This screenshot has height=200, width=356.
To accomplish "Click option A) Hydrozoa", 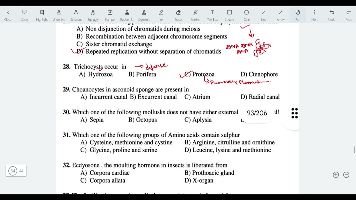I will pos(96,74).
